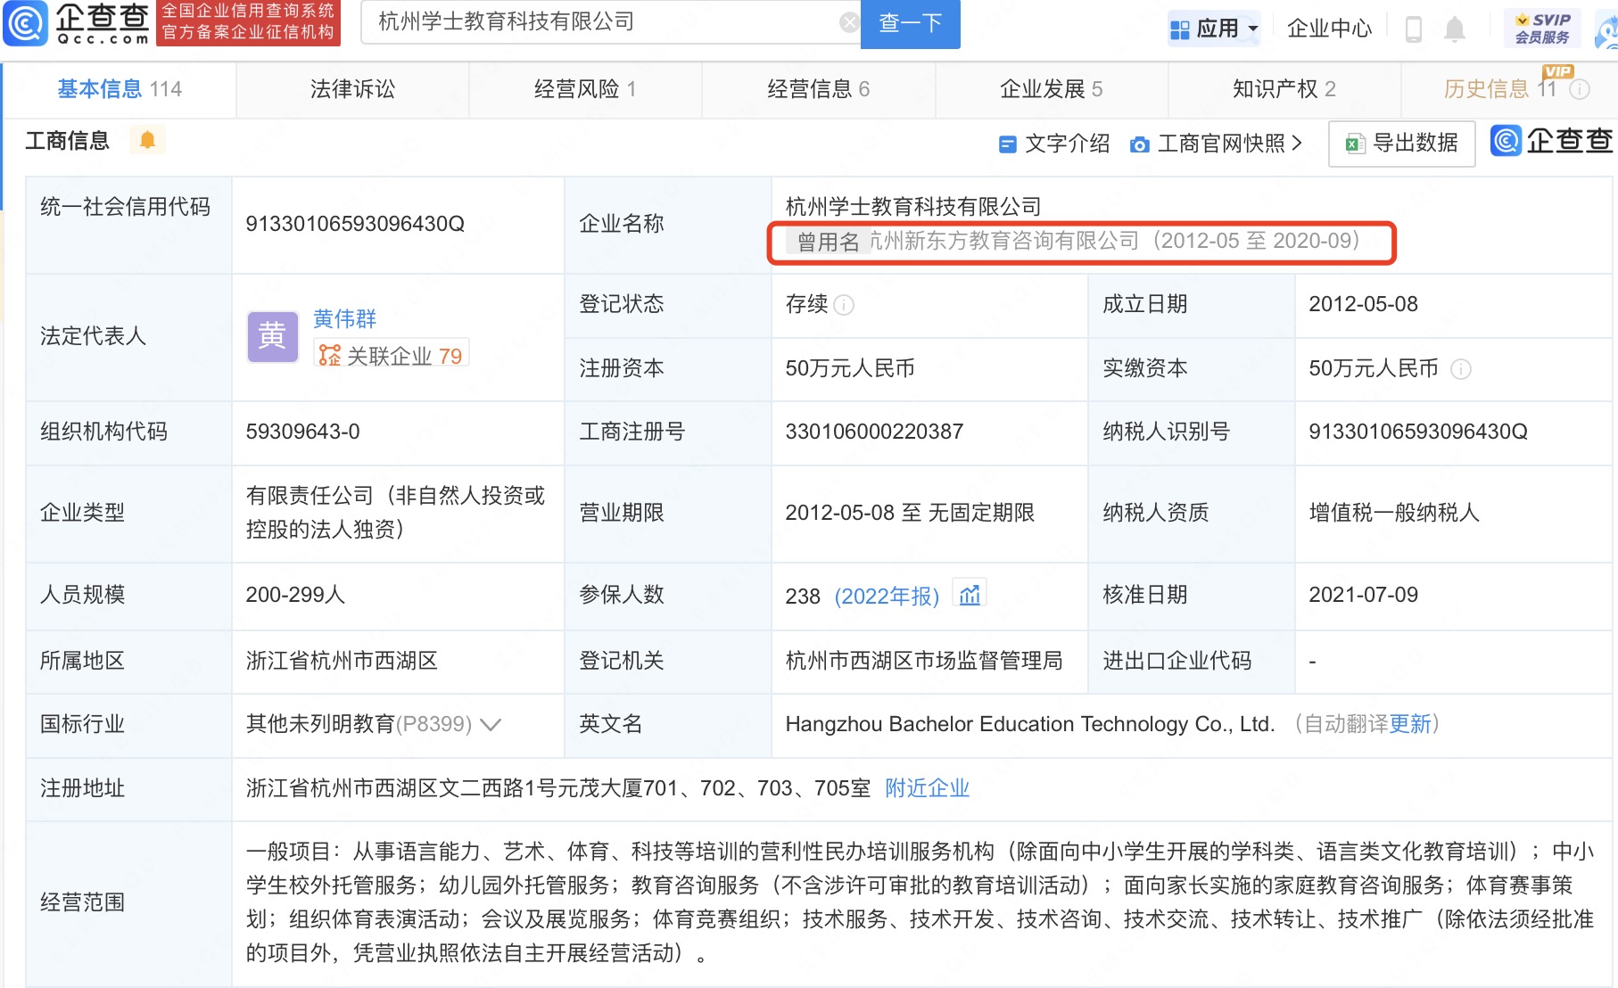Open 黄伟群 legal representative profile
This screenshot has width=1618, height=988.
click(344, 318)
